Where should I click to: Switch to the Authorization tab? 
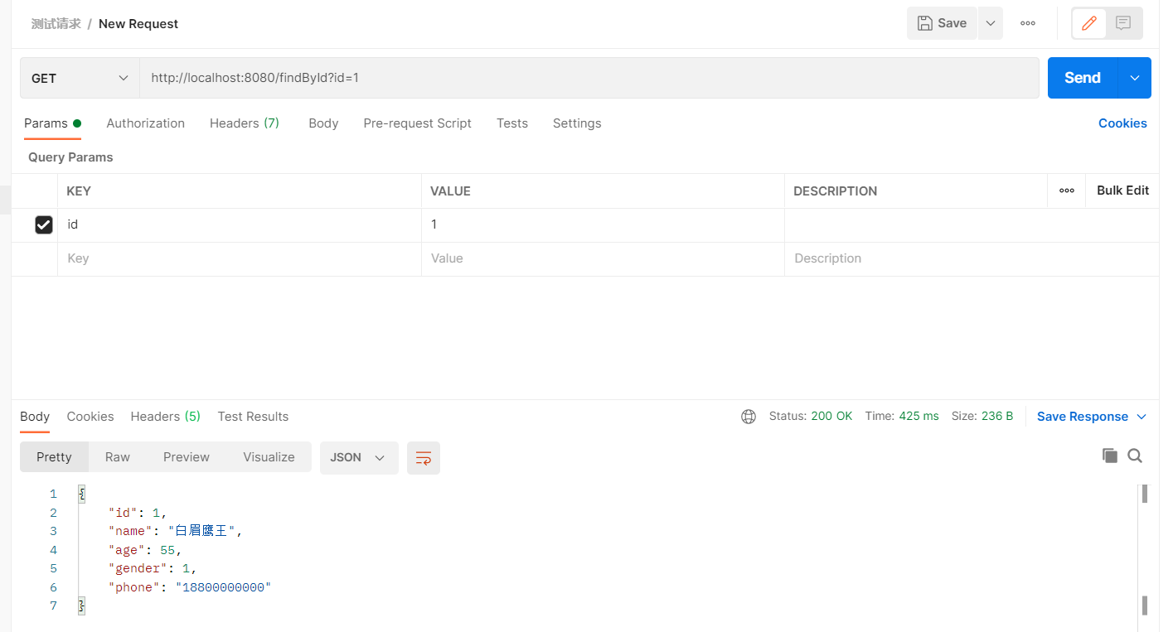145,123
